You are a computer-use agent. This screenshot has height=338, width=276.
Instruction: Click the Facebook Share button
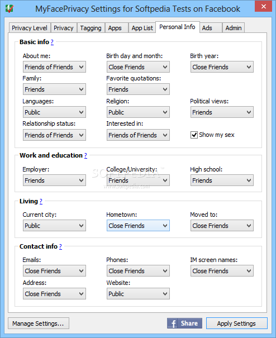(184, 323)
